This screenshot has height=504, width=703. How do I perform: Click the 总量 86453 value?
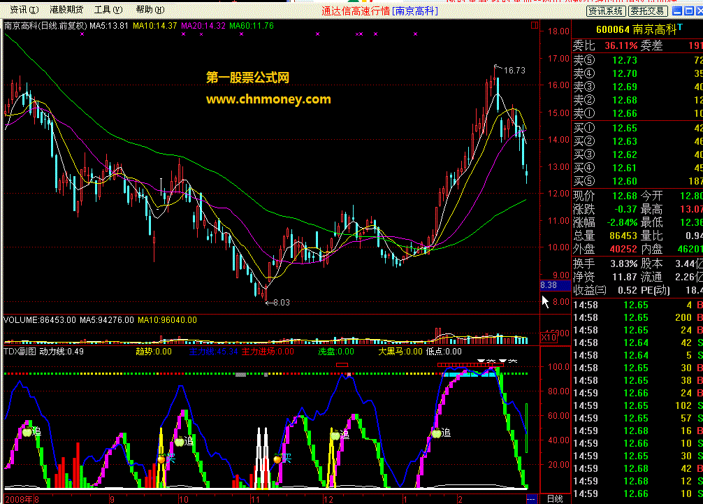[x=623, y=236]
